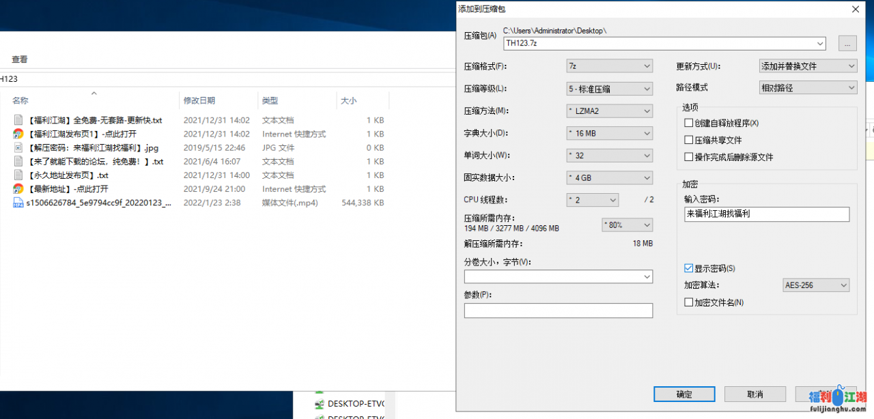Open the 查看 menu in Explorer

(20, 59)
